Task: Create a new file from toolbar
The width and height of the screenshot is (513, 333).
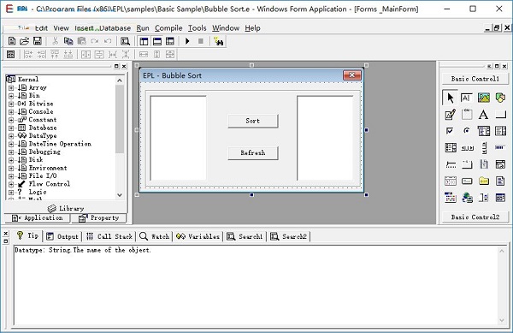Action: click(x=12, y=41)
